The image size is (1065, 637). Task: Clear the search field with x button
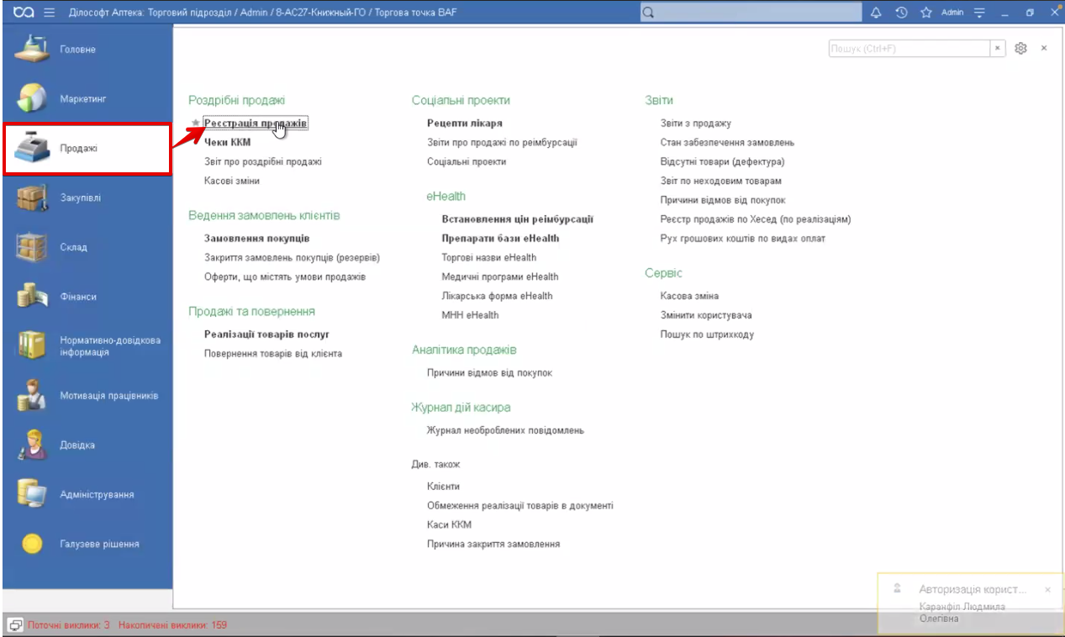(x=998, y=49)
